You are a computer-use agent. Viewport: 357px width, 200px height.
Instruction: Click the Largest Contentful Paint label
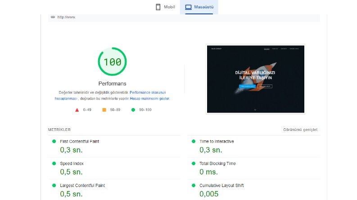[82, 186]
